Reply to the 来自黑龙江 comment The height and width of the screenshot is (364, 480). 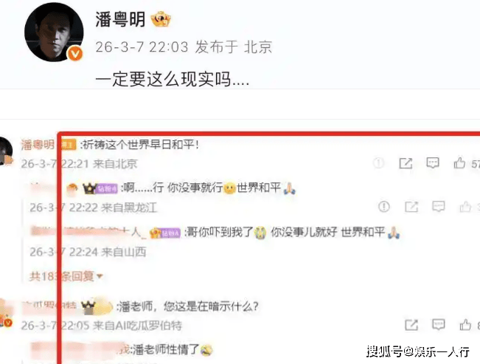439,207
